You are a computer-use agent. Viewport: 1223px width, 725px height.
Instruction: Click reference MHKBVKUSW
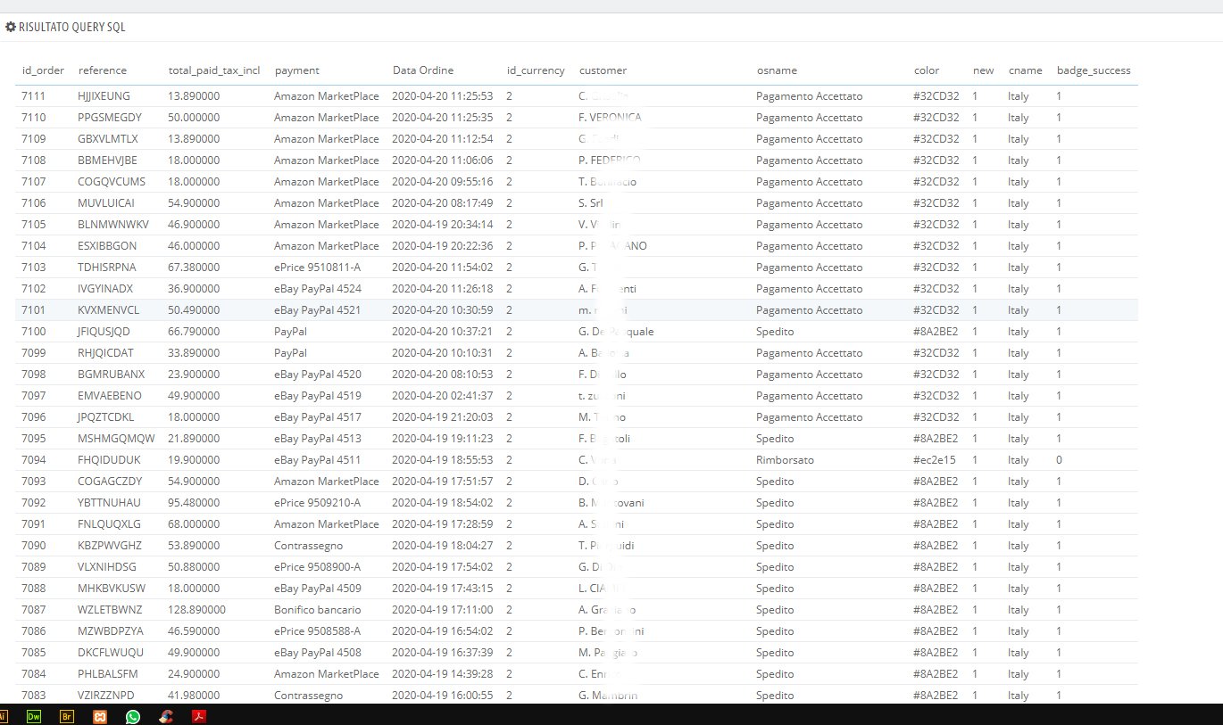112,588
